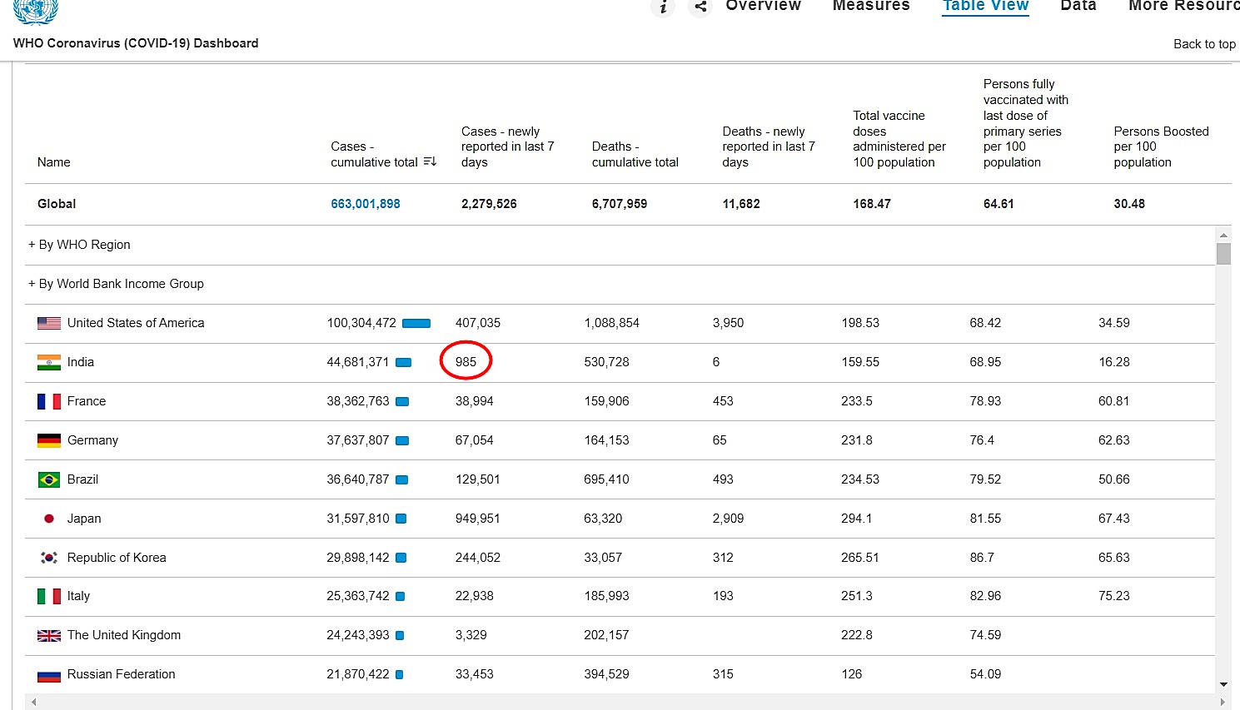Viewport: 1240px width, 710px height.
Task: Click the Global weekly deaths value 11,682
Action: coord(741,204)
